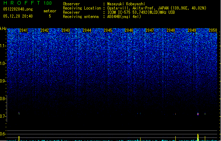Click the 2047 time marker

coord(150,30)
